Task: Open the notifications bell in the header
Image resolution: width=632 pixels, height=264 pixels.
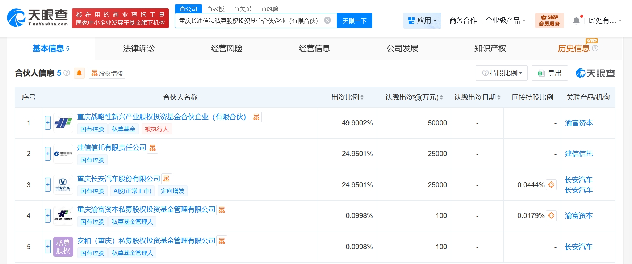Action: (576, 21)
